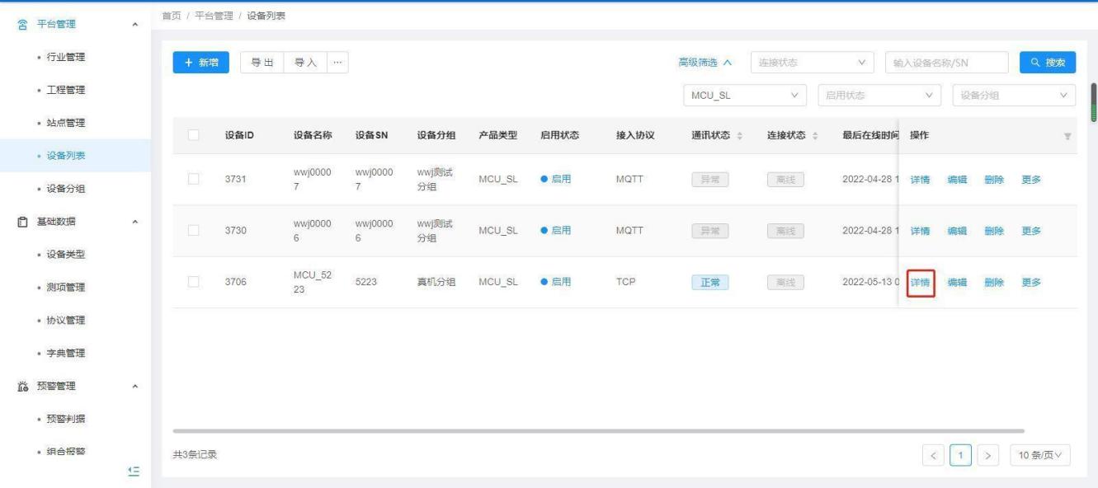
Task: Toggle the select-all checkbox in table header
Action: click(194, 135)
